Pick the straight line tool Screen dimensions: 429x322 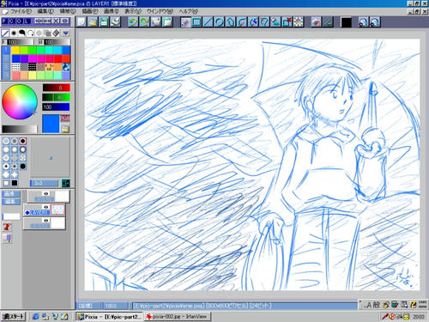(x=208, y=22)
